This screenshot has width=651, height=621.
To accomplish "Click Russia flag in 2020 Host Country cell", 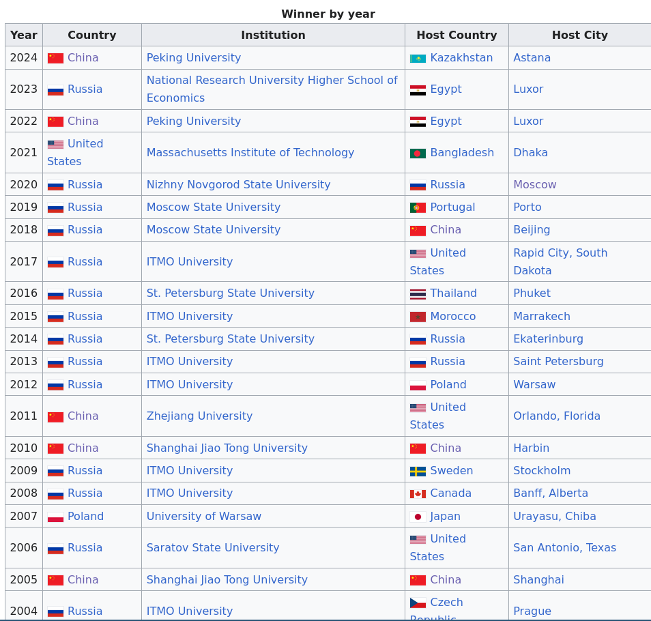I will point(418,185).
